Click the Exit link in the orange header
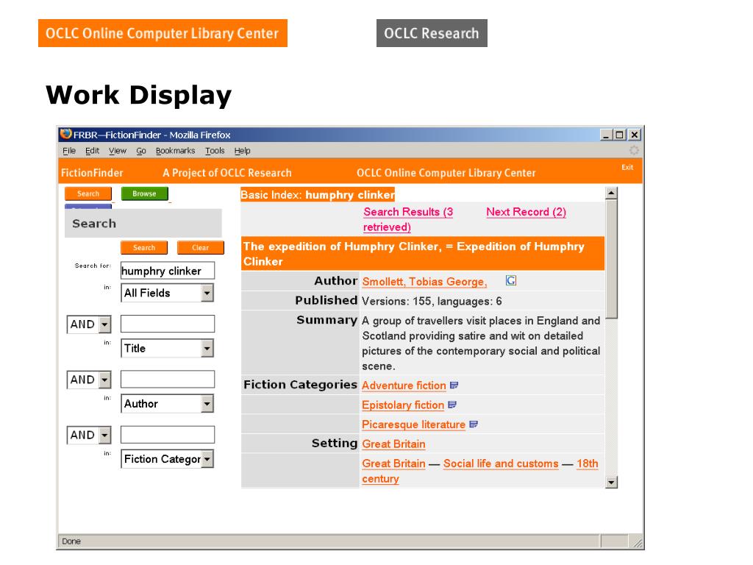 627,167
